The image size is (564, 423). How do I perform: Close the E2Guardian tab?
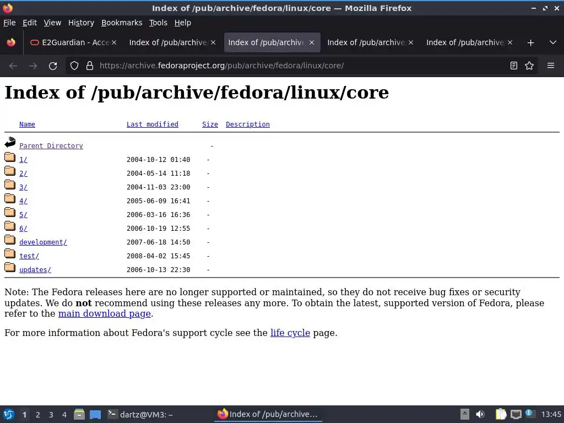click(x=114, y=42)
